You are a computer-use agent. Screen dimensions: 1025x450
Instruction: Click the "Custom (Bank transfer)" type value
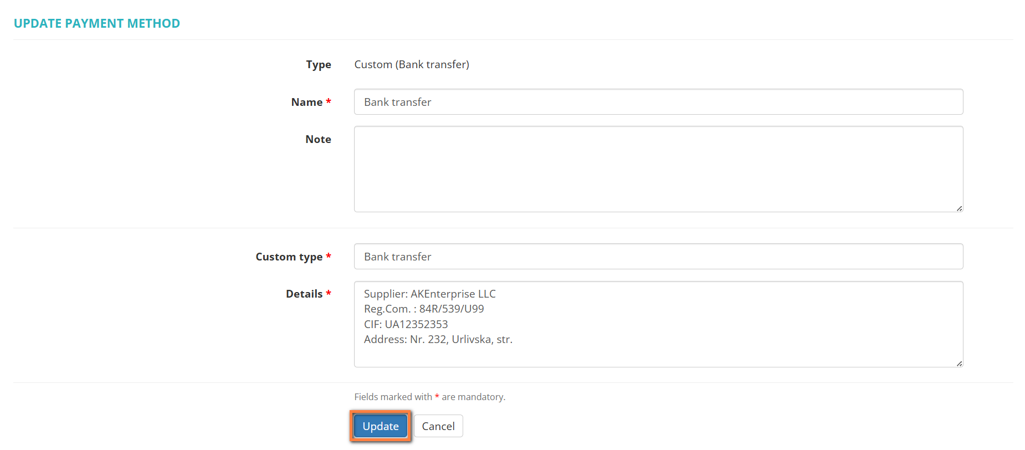click(412, 64)
